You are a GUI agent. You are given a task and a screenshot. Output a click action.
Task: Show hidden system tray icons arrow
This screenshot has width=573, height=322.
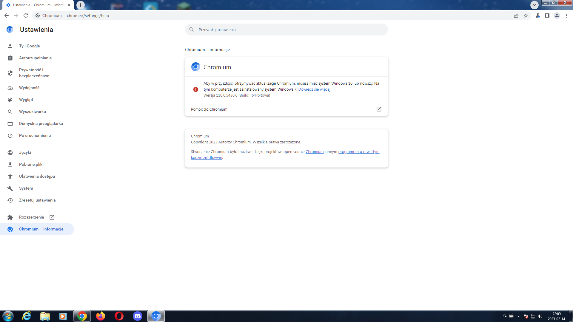coord(518,316)
